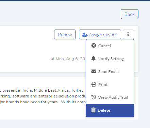Choose Send Email in the menu
The width and height of the screenshot is (150, 128).
(x=110, y=72)
